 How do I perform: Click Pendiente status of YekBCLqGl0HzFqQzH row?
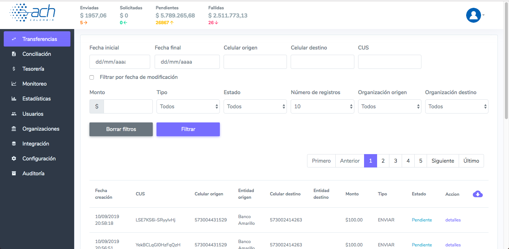[x=422, y=245]
